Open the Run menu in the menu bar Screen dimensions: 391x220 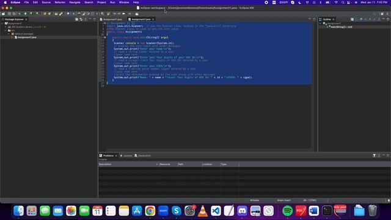tap(112, 2)
